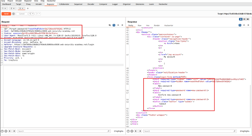252x136 pixels.
Task: Open the Extensions tab
Action: (140, 4)
